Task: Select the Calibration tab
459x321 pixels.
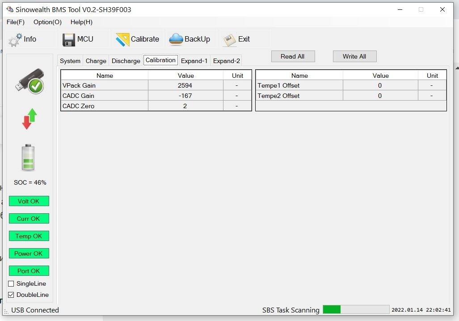Action: click(x=160, y=60)
